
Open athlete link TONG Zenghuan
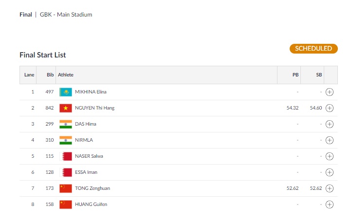coord(92,188)
